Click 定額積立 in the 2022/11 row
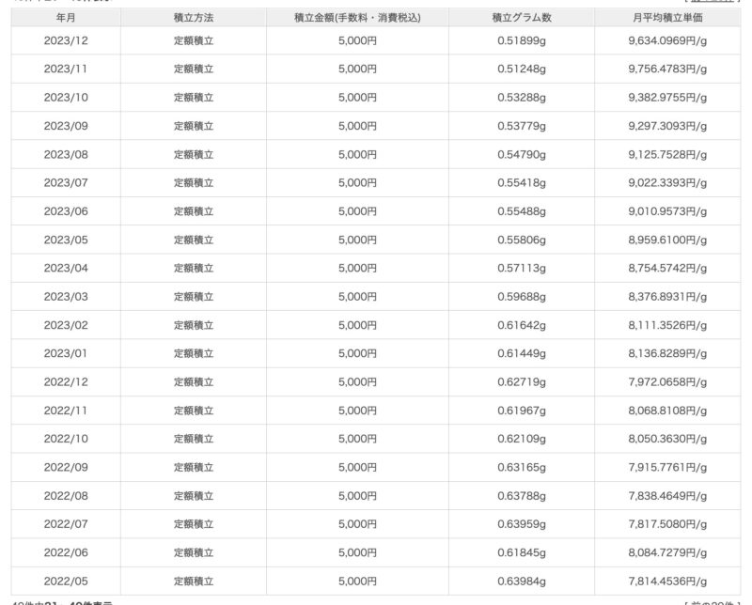752x605 pixels. (x=194, y=411)
